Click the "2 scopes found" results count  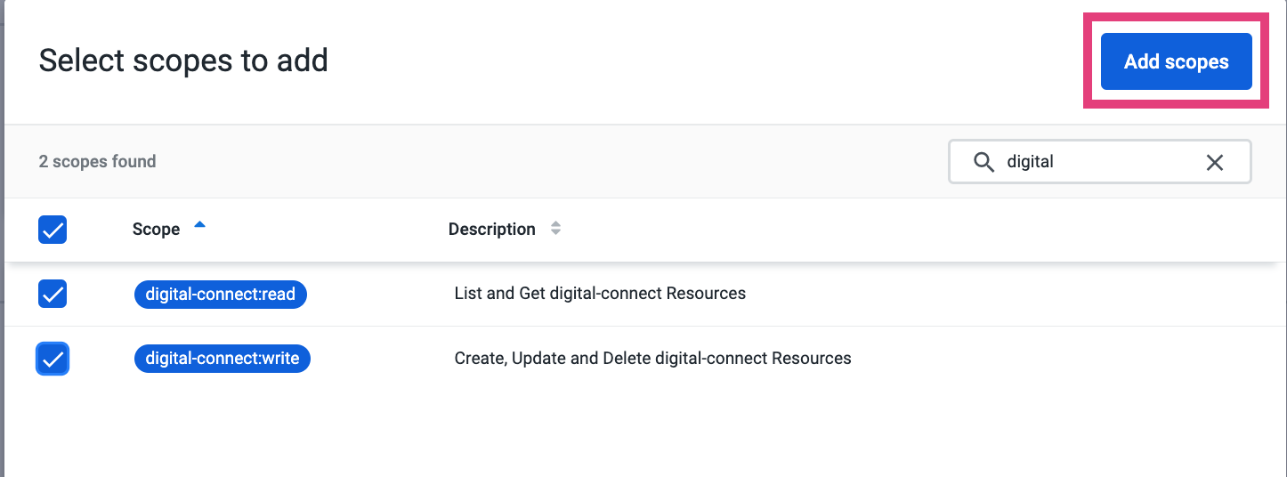pyautogui.click(x=98, y=162)
